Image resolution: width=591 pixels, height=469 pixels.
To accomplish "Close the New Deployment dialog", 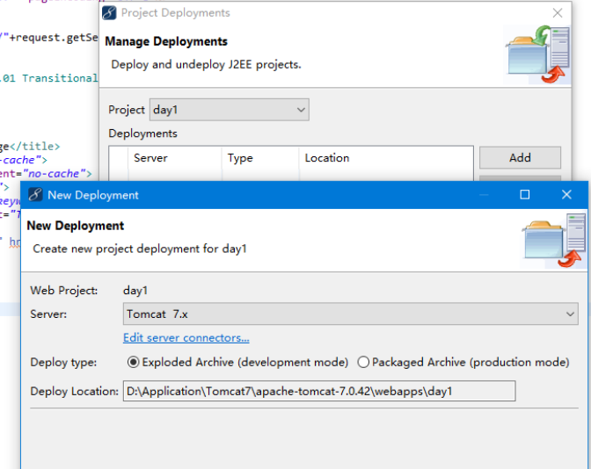I will tap(566, 195).
